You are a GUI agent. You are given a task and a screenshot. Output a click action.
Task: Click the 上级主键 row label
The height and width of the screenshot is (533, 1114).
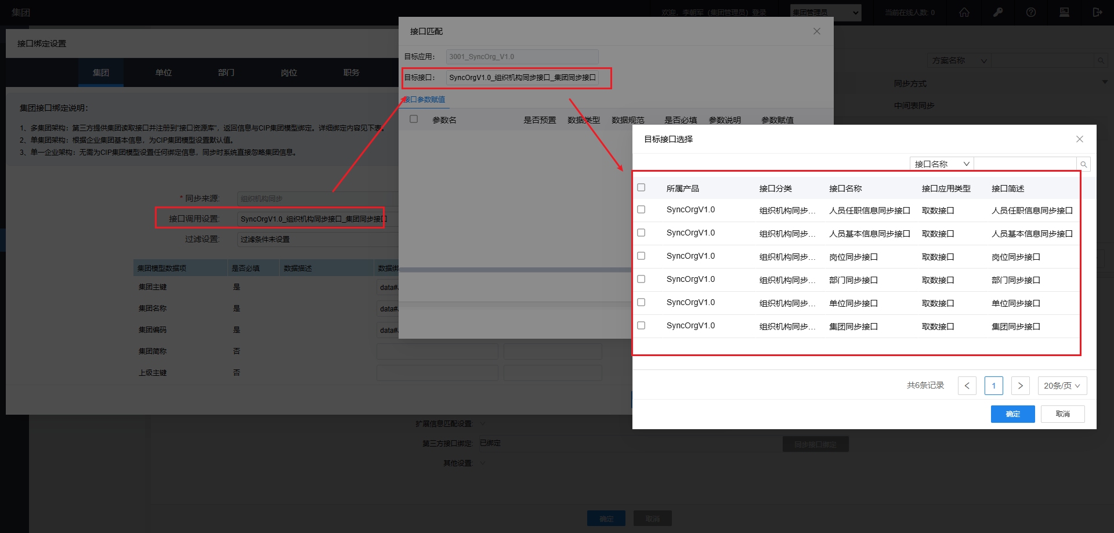coord(153,373)
